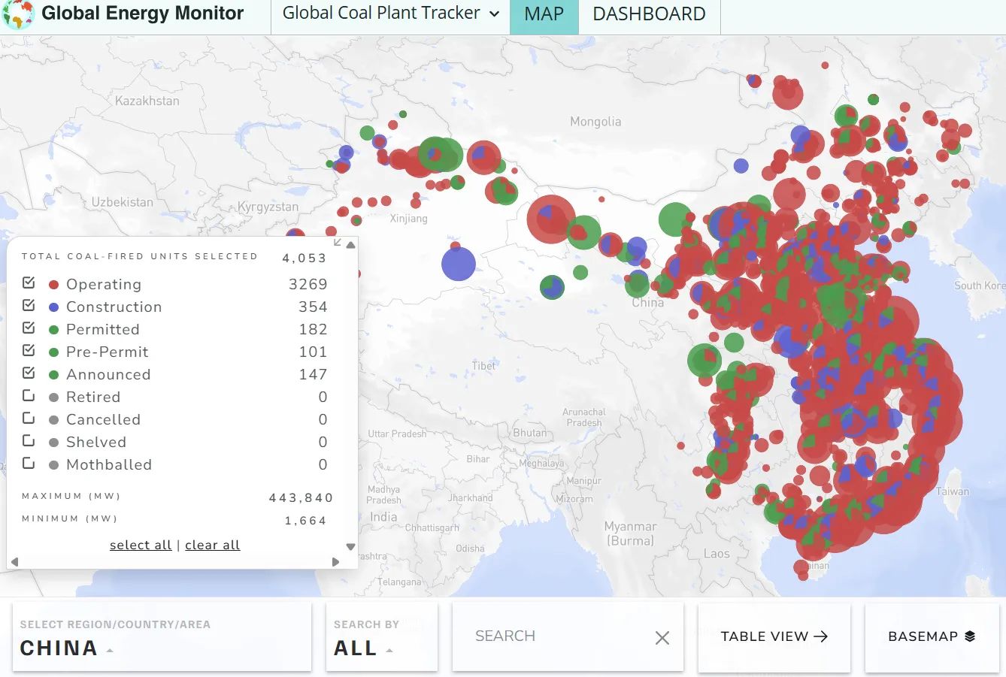1006x677 pixels.
Task: Uncheck the Operating status checkbox
Action: 29,283
